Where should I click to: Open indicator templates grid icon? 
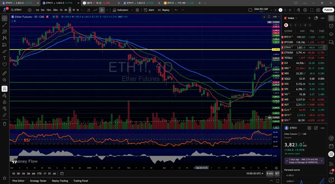pos(137,10)
